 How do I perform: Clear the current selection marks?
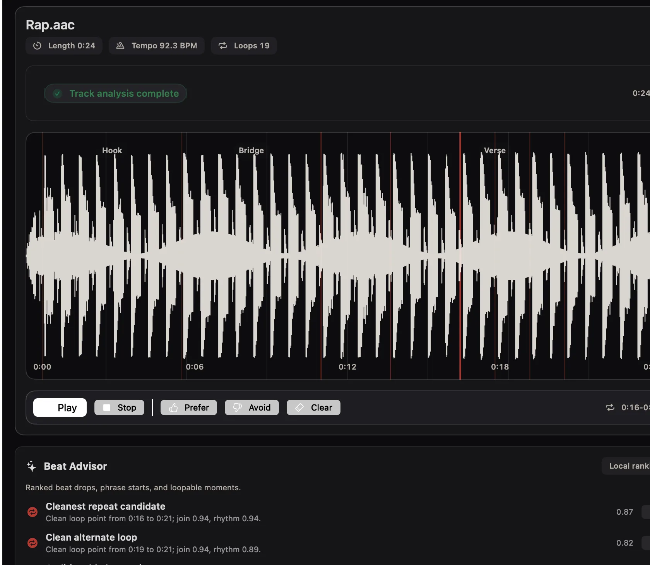pos(313,407)
